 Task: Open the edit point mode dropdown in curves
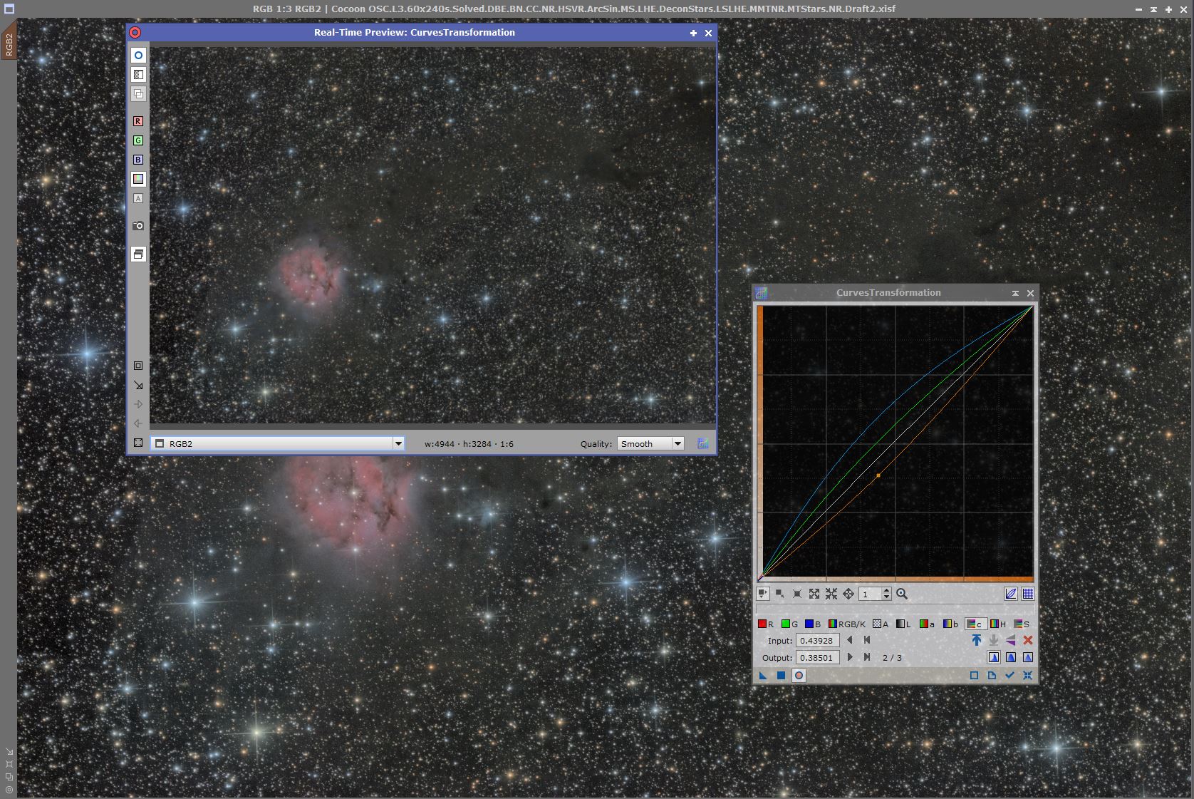(x=763, y=594)
